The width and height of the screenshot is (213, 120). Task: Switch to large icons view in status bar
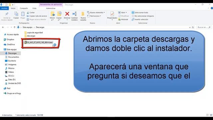tap(211, 115)
